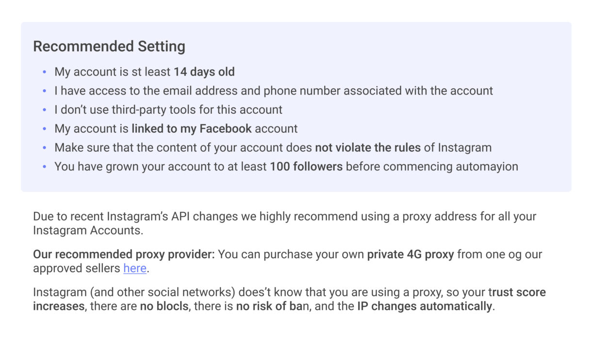Click the bold "trust score" text
This screenshot has width=592, height=342.
(518, 293)
